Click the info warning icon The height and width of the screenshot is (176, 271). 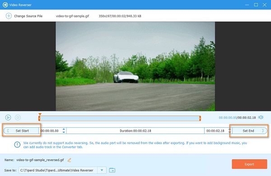click(17, 144)
